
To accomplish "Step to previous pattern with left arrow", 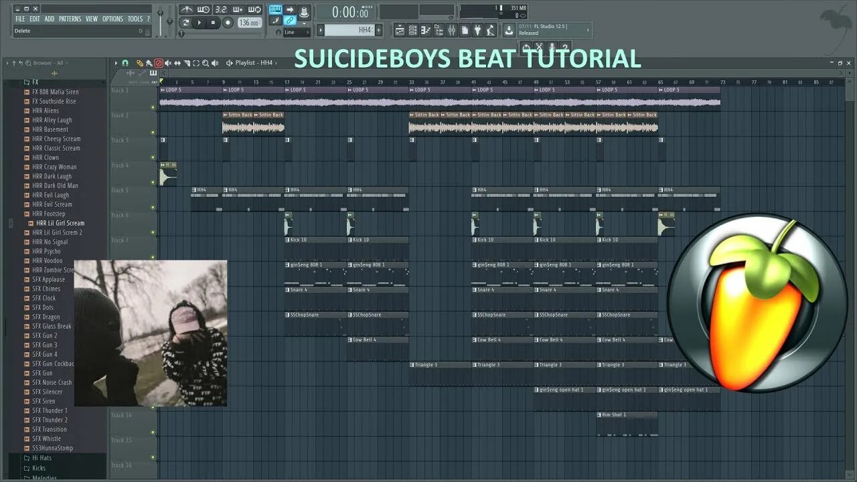I will tap(320, 30).
